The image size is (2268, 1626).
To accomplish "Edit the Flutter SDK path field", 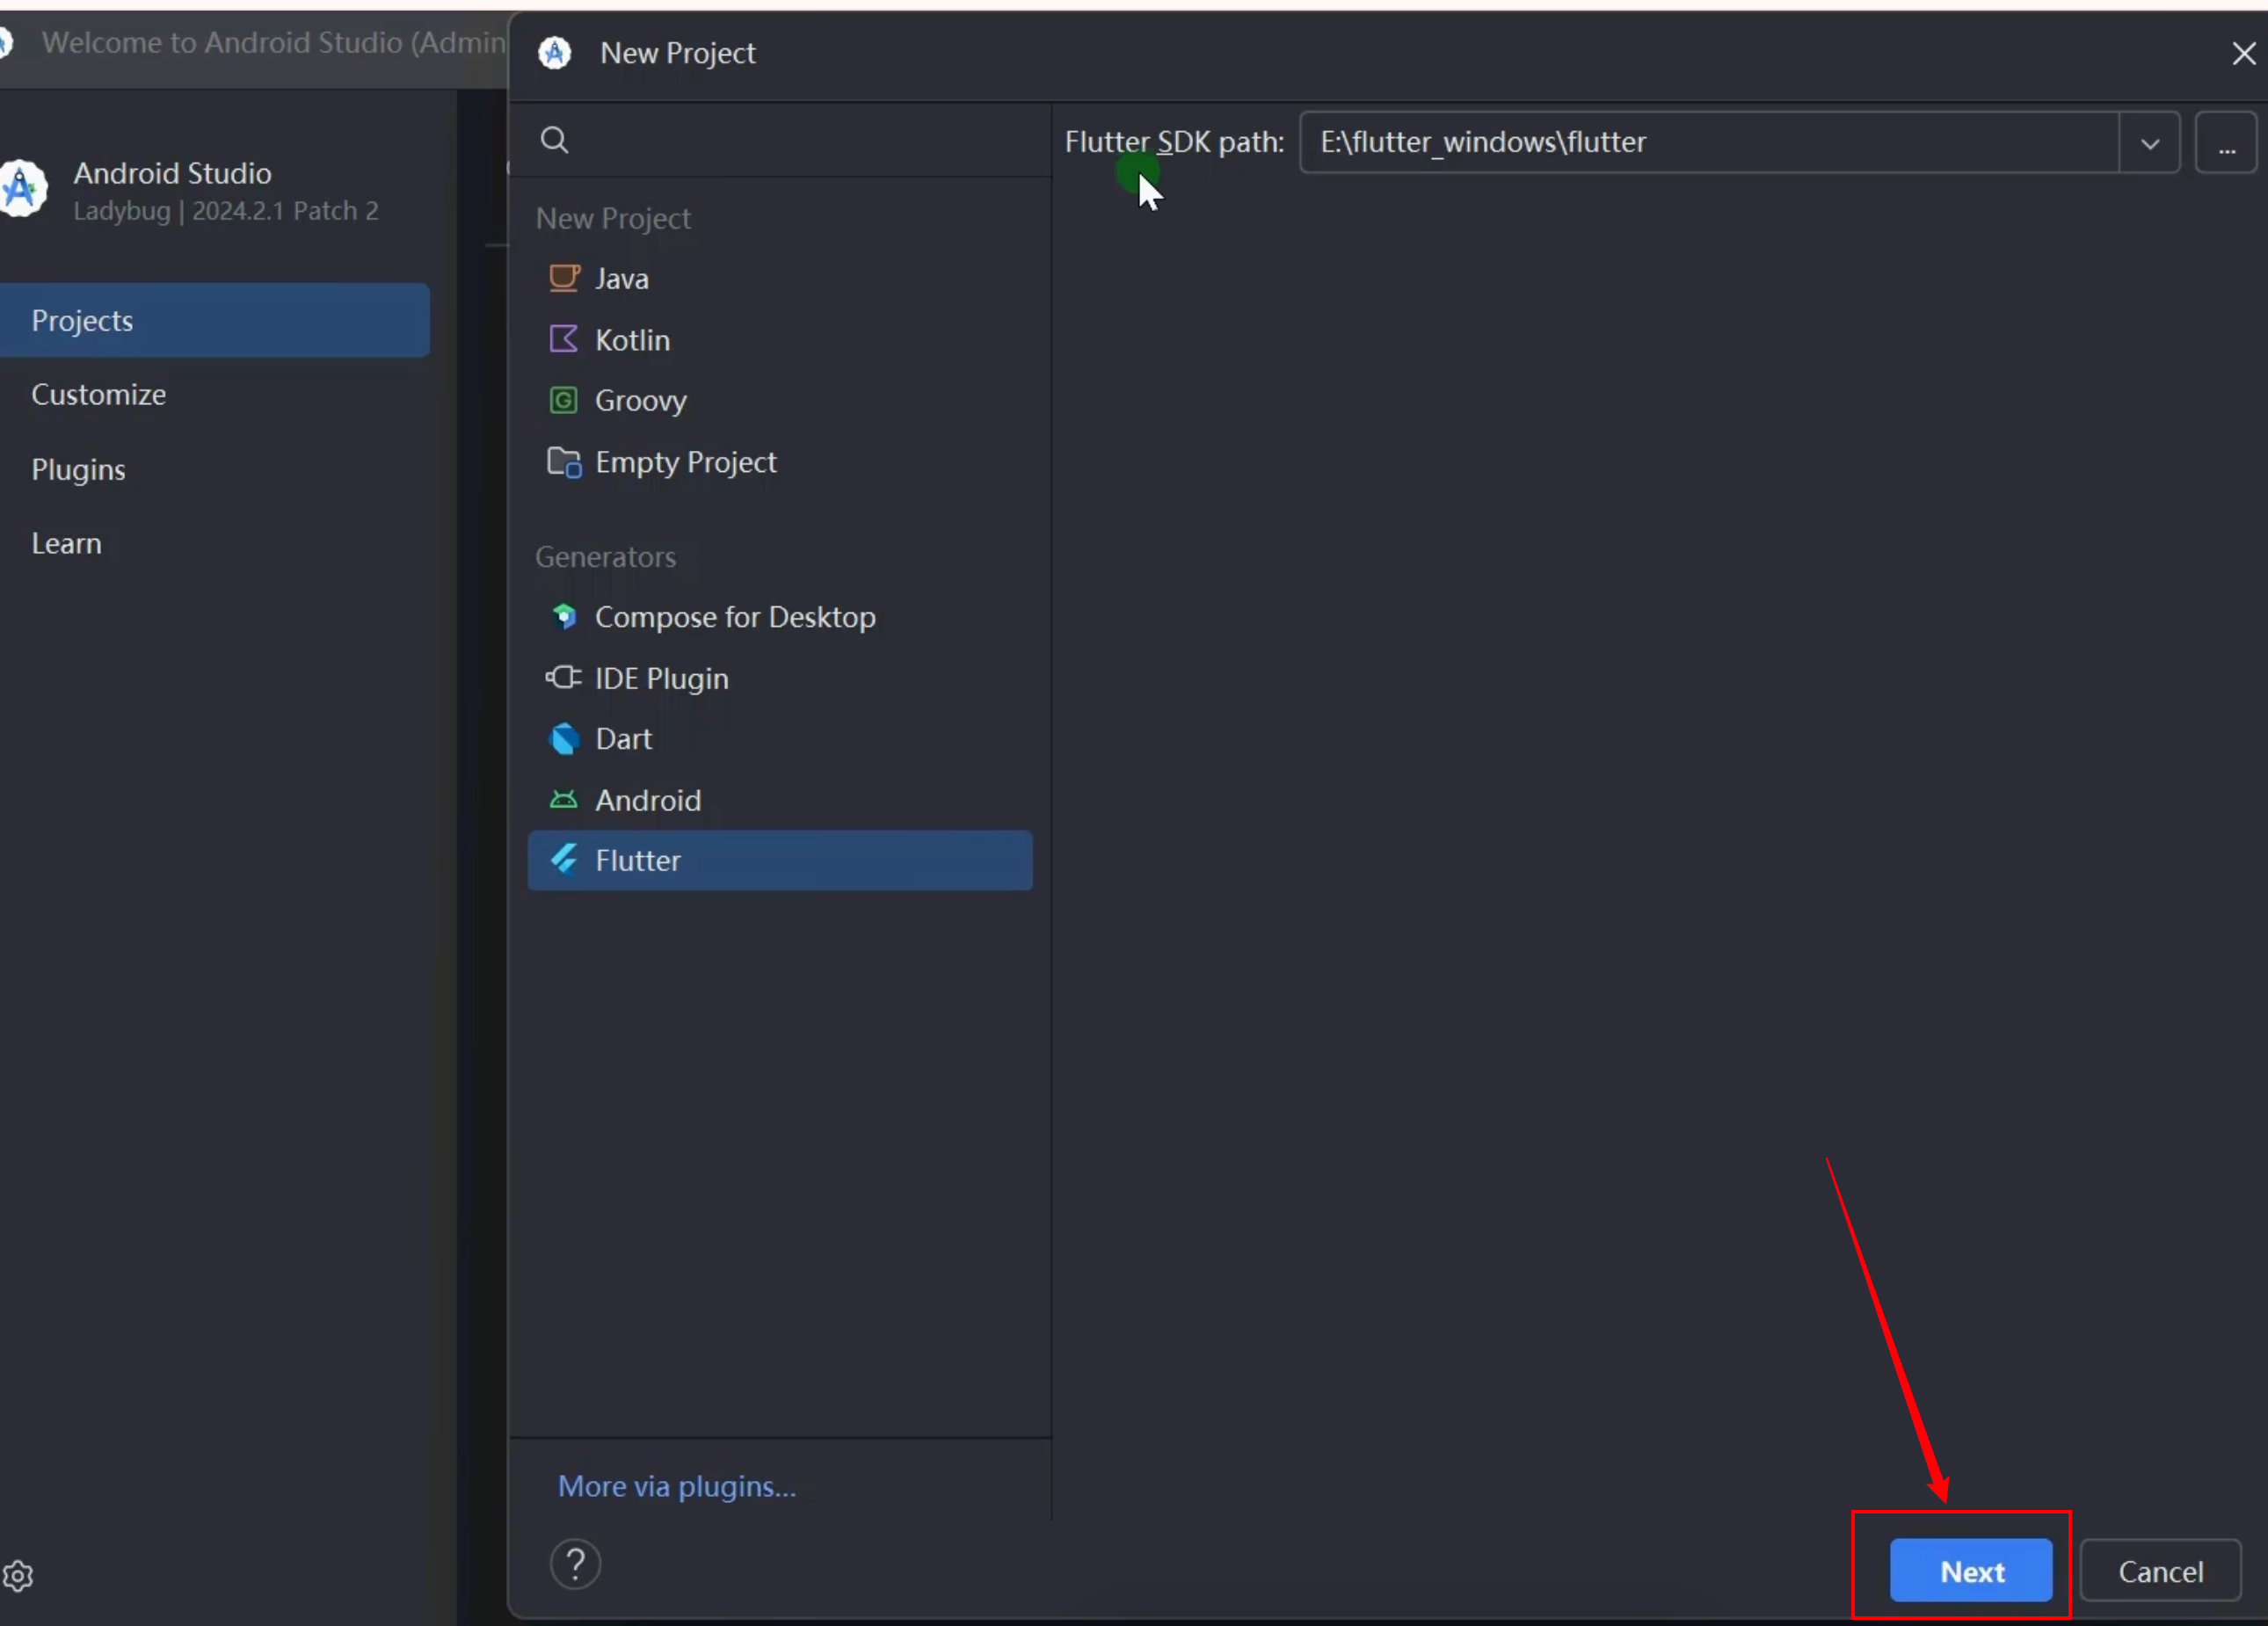I will (x=1709, y=143).
